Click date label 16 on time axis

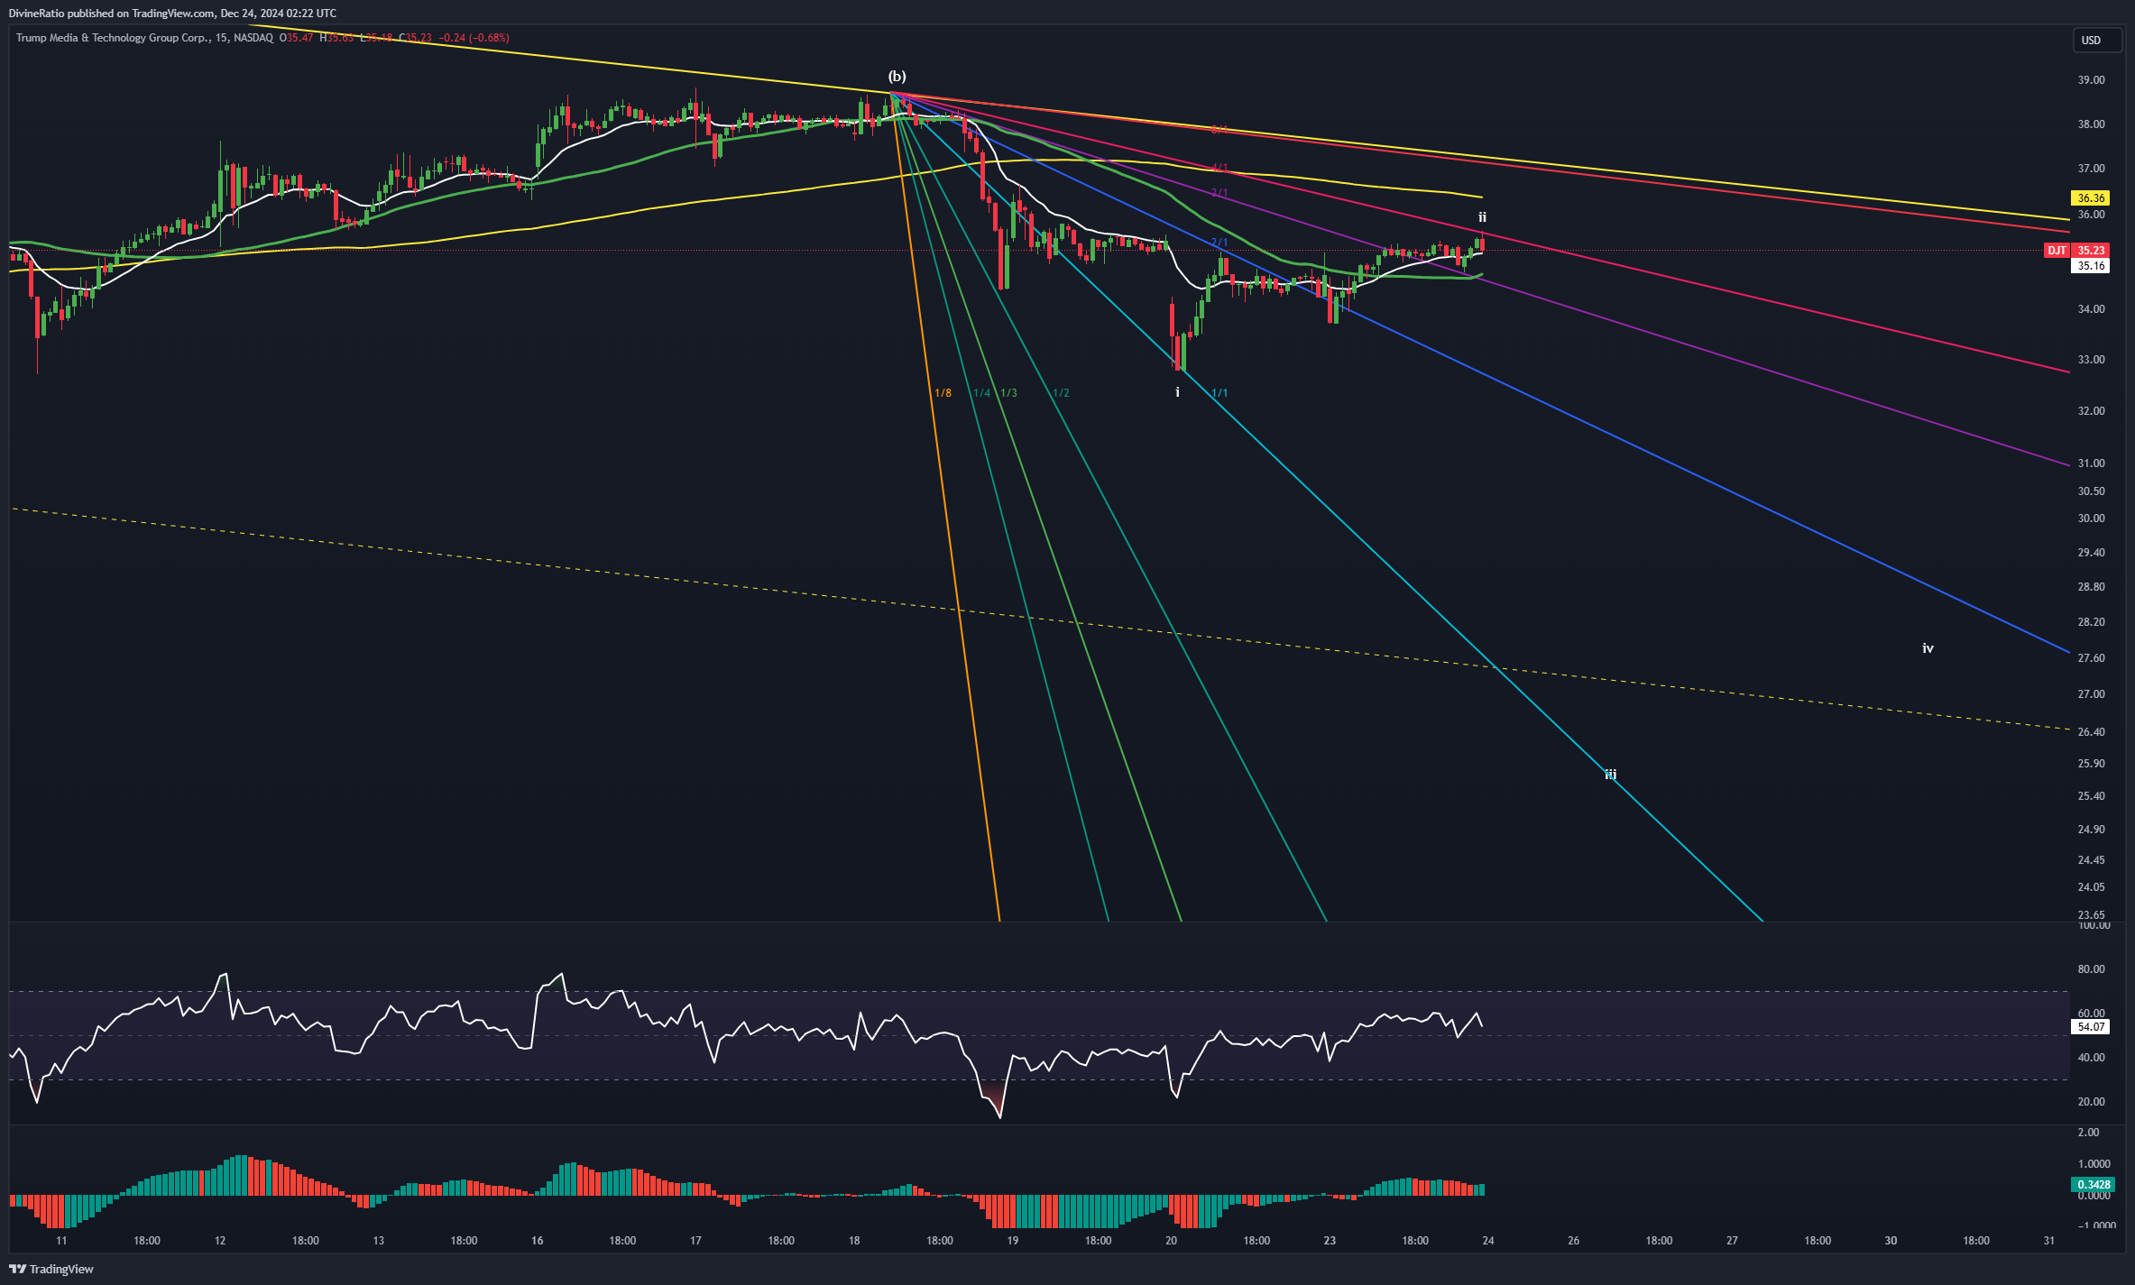click(538, 1241)
